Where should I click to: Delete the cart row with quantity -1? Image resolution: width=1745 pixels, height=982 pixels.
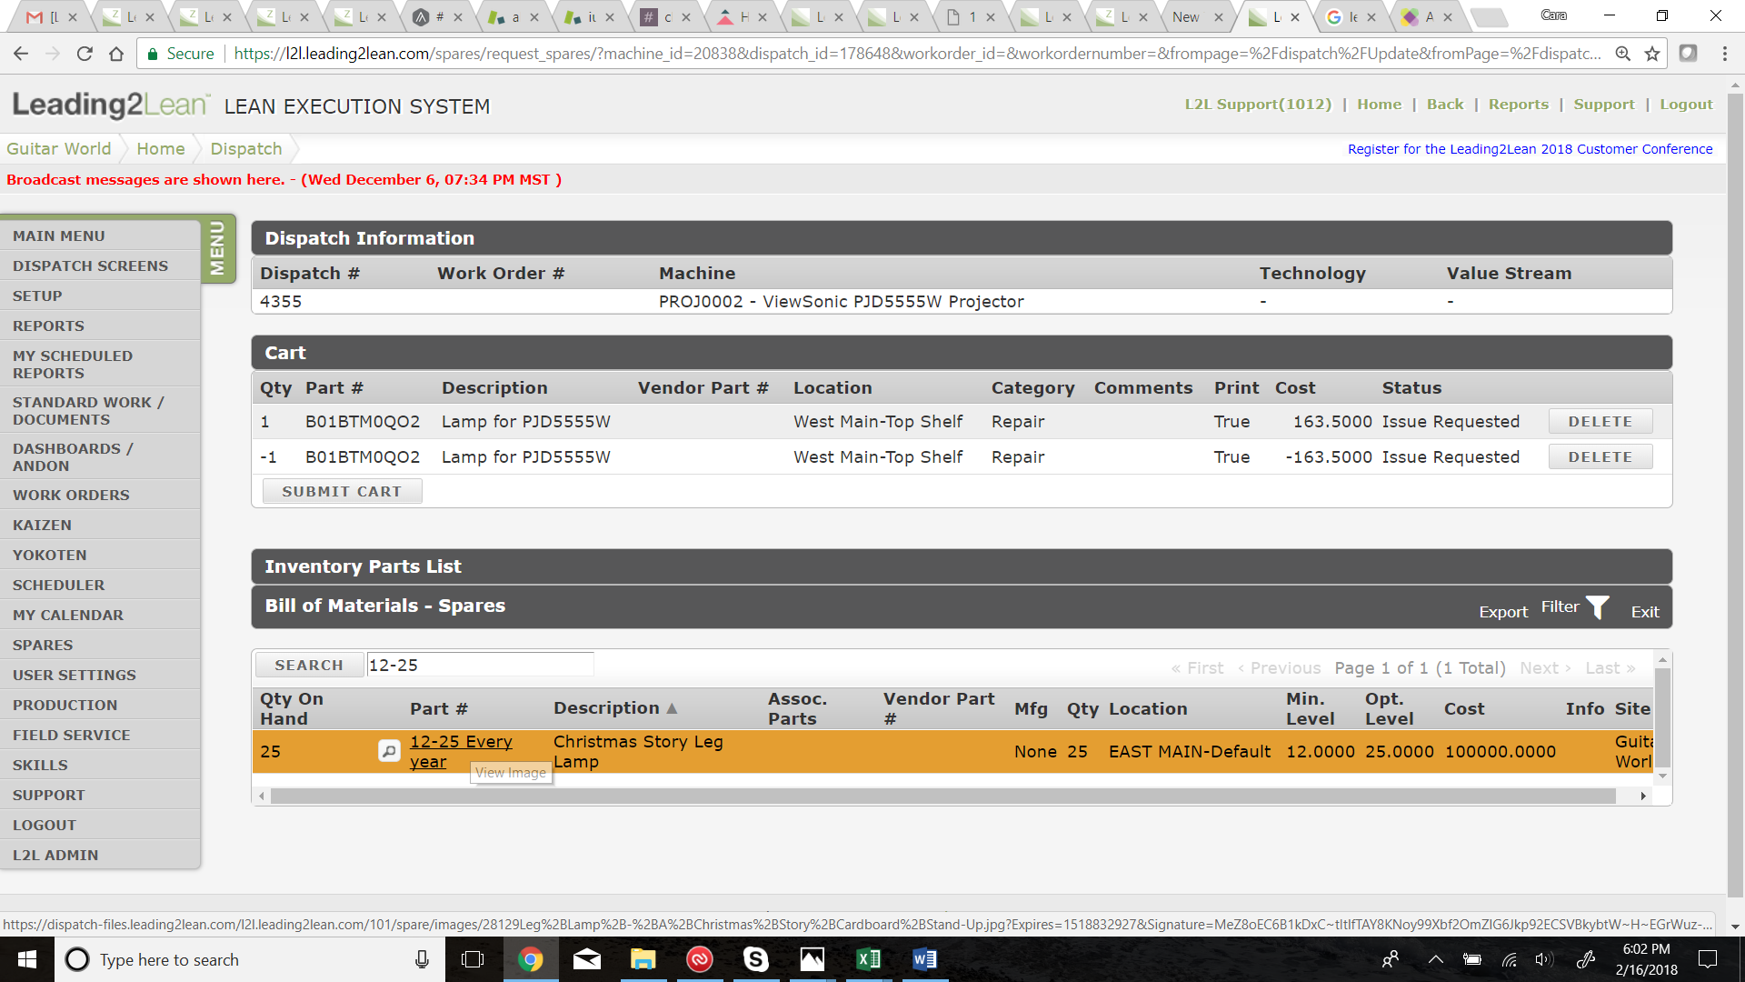tap(1600, 457)
